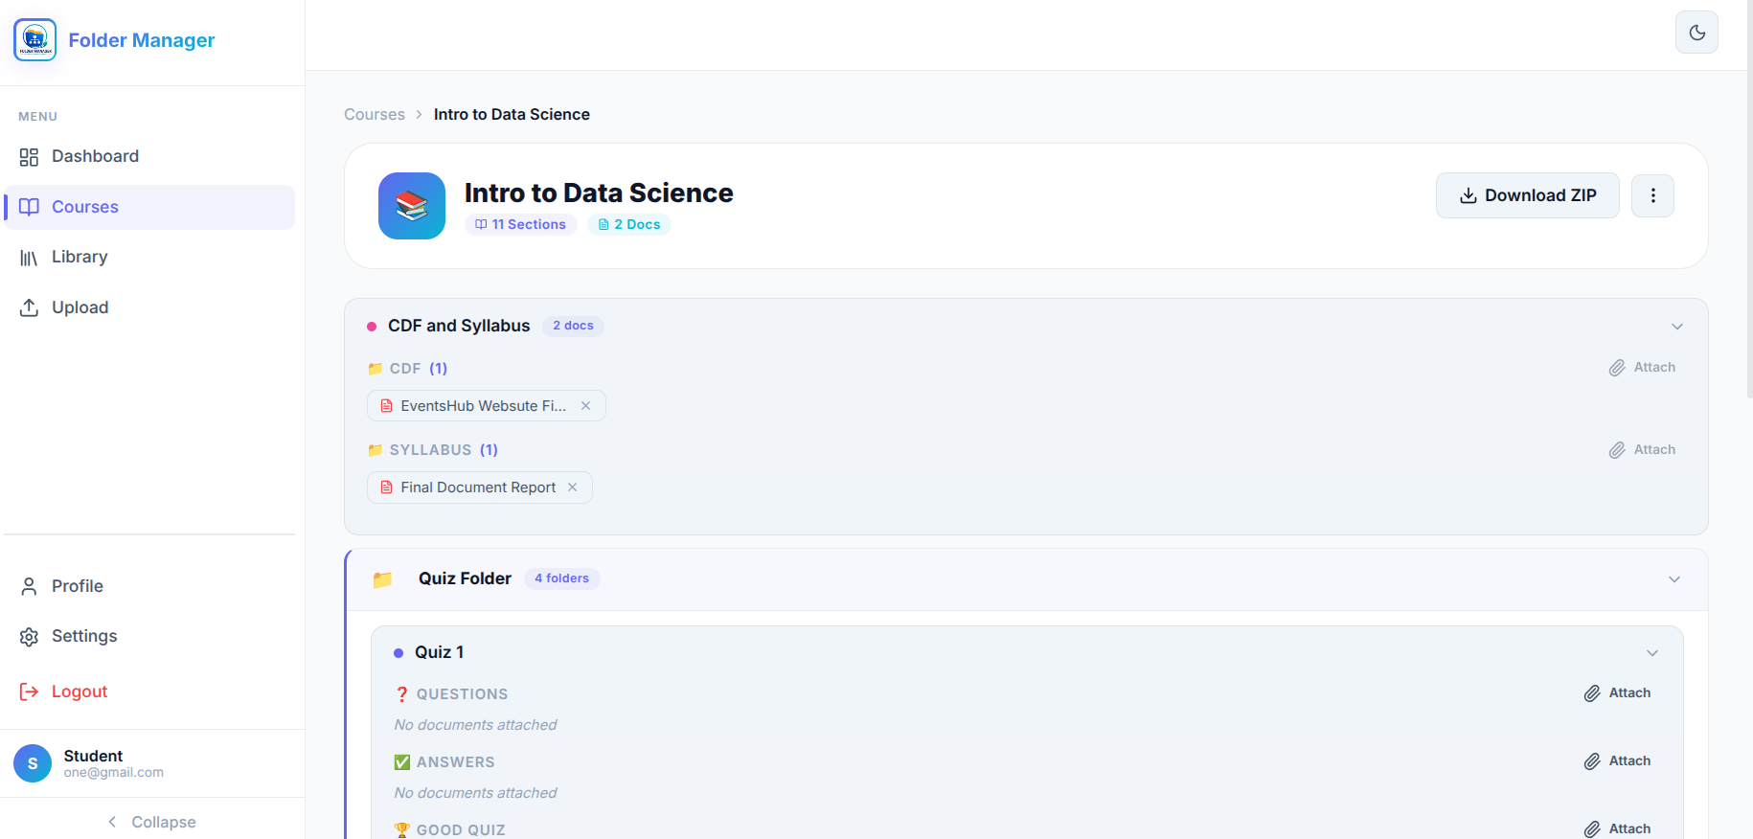Click the Quiz Folder yellow folder icon
1753x839 pixels.
coord(382,579)
